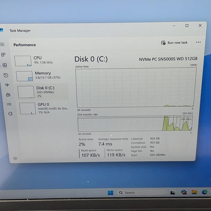Click the 931 GB formatted value
Image resolution: width=211 pixels, height=211 pixels.
coord(155,143)
